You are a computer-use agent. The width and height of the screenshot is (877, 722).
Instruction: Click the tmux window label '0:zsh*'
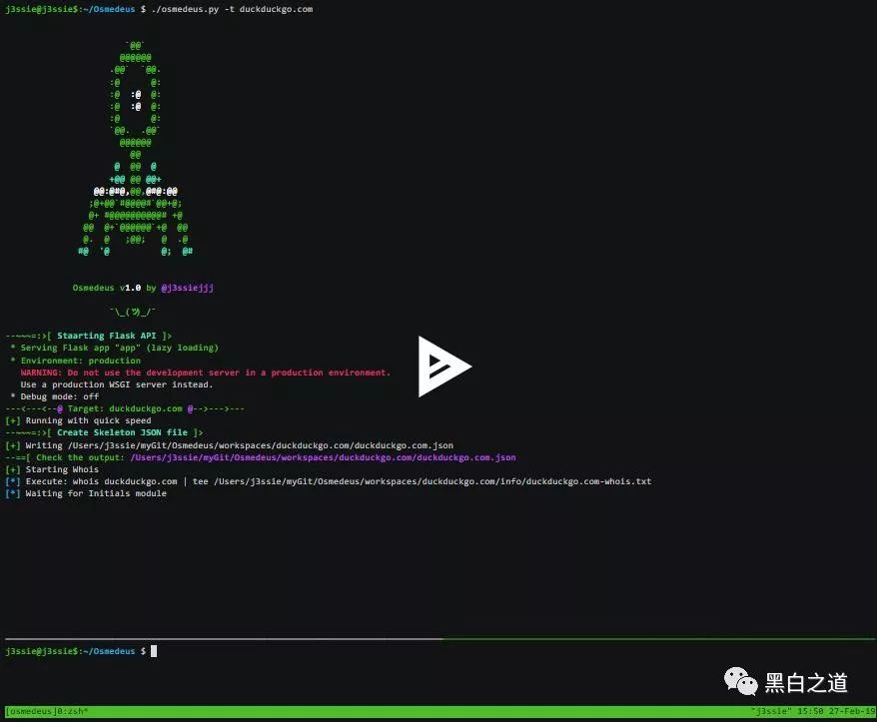72,711
